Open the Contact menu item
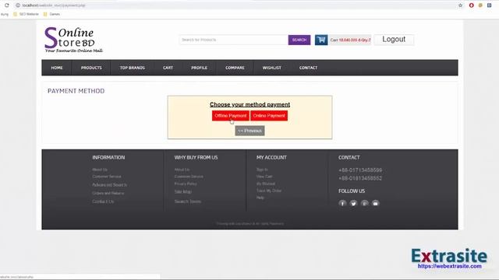Screen dimensions: 499x280 coord(308,68)
